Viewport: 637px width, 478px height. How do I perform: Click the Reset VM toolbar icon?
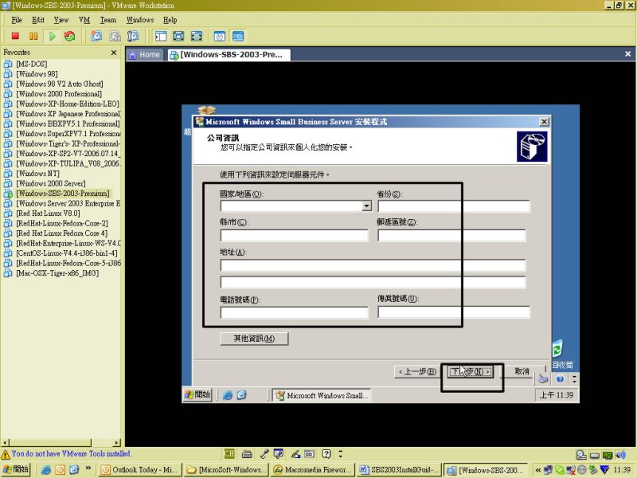point(70,36)
